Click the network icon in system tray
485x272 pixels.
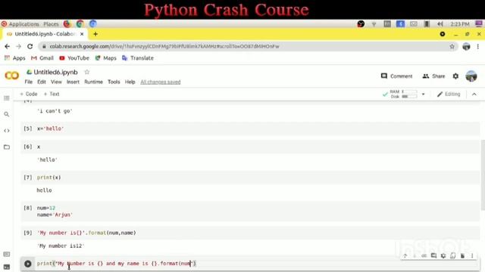374,23
